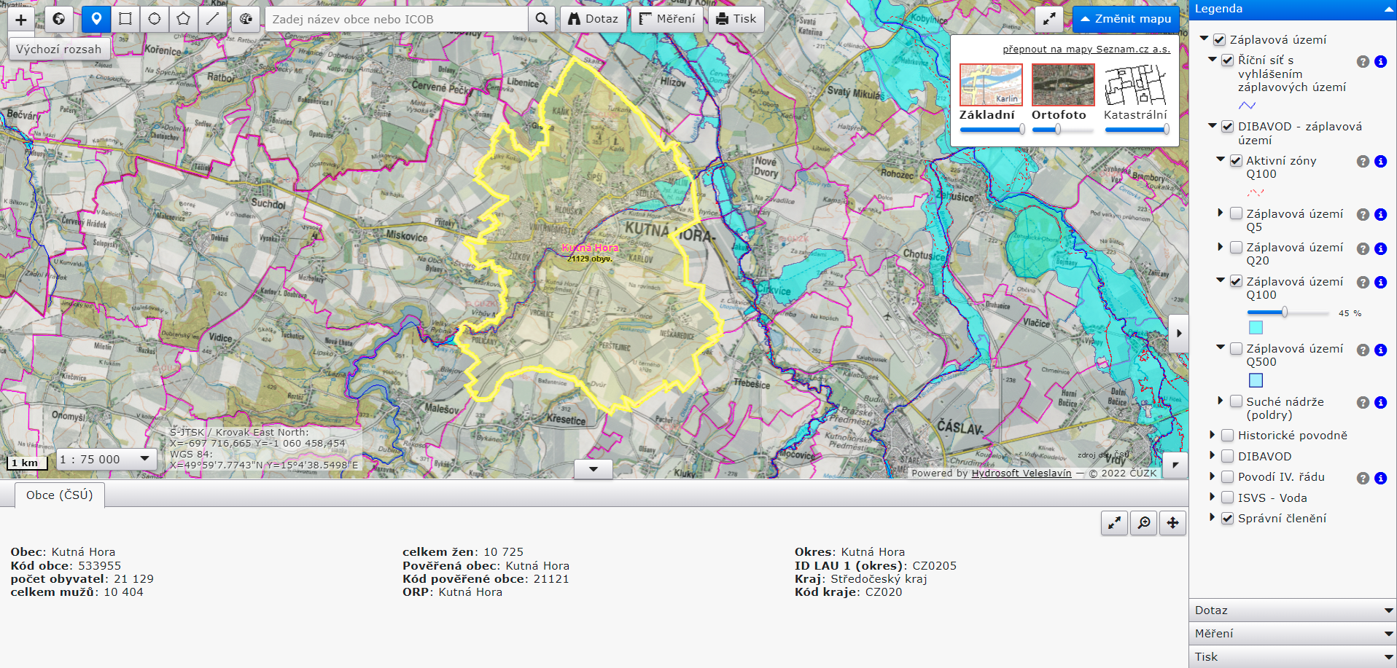Viewport: 1397px width, 668px height.
Task: Open Měření toolbar item
Action: pos(667,19)
